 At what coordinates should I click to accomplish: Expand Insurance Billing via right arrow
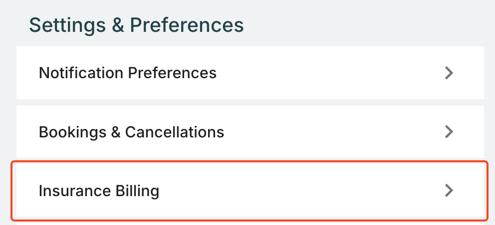coord(449,190)
